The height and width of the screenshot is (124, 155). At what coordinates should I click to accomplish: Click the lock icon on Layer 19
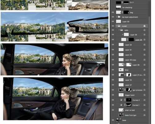144,80
